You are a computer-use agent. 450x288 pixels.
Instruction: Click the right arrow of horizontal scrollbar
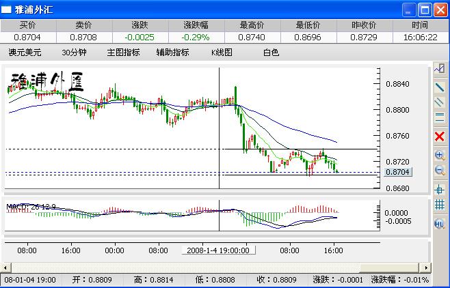pos(426,268)
